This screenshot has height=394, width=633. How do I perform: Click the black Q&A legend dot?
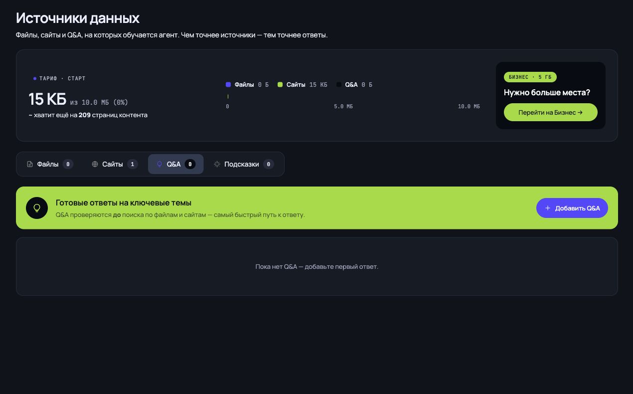click(339, 85)
